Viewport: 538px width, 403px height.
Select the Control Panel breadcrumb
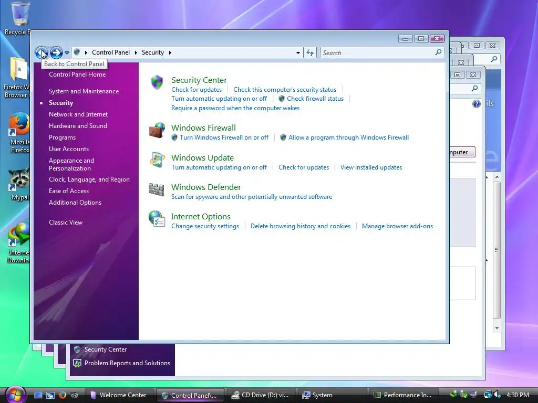click(x=110, y=52)
